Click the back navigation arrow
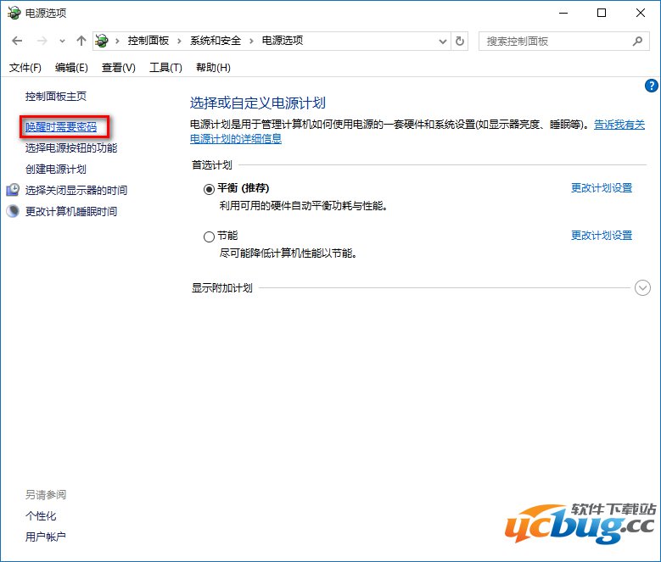 pos(17,41)
